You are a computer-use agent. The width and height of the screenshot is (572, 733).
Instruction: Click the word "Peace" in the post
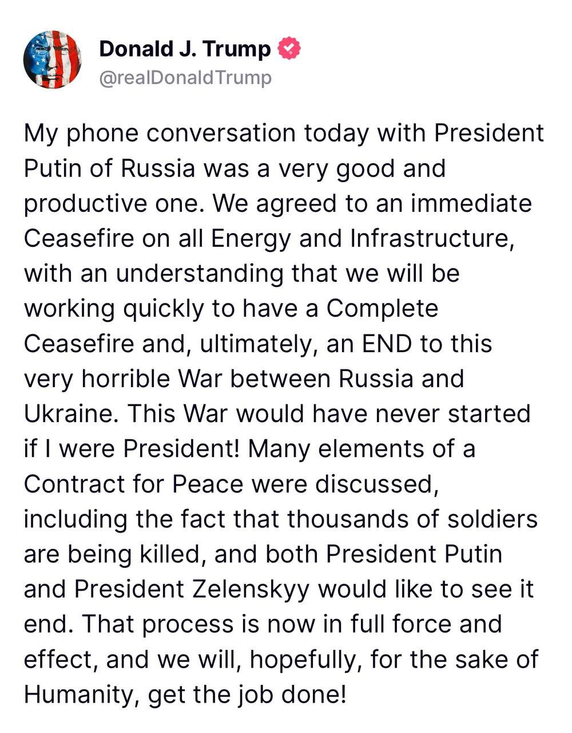pyautogui.click(x=208, y=484)
